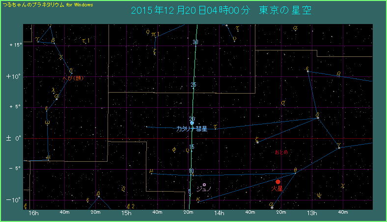Click the +15° declination axis label
The width and height of the screenshot is (387, 222).
[16, 45]
